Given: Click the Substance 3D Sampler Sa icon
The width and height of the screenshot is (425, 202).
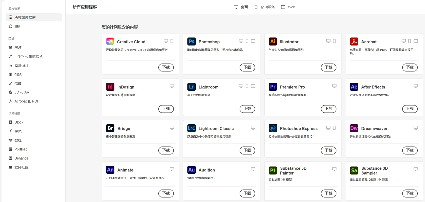Looking at the screenshot, I should pyautogui.click(x=354, y=170).
